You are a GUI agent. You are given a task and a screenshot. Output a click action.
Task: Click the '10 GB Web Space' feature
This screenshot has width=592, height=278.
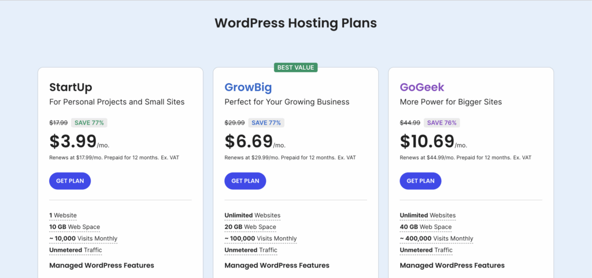(x=75, y=227)
